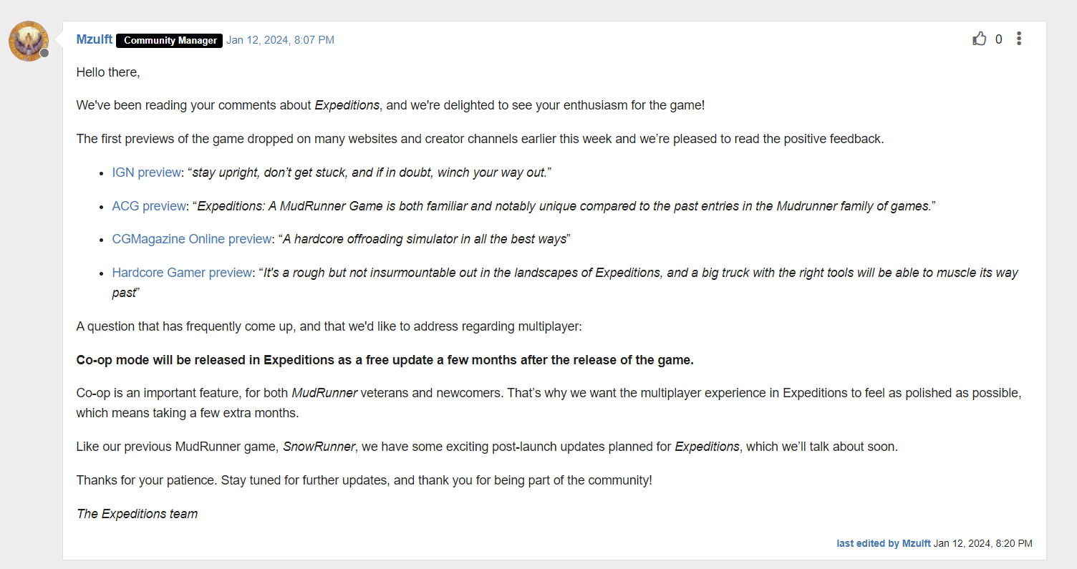Open the IGN preview link
1077x569 pixels.
point(146,172)
